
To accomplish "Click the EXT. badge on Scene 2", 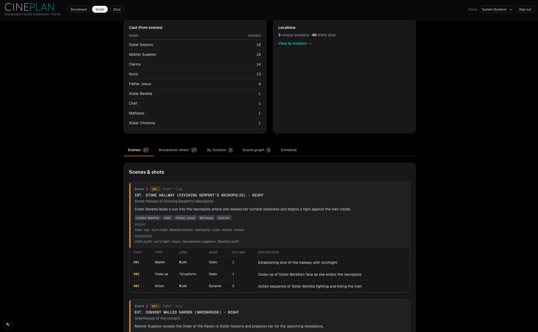I will (x=155, y=306).
